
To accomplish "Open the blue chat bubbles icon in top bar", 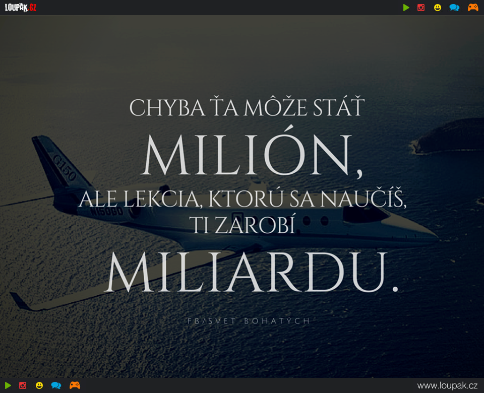I will [454, 8].
